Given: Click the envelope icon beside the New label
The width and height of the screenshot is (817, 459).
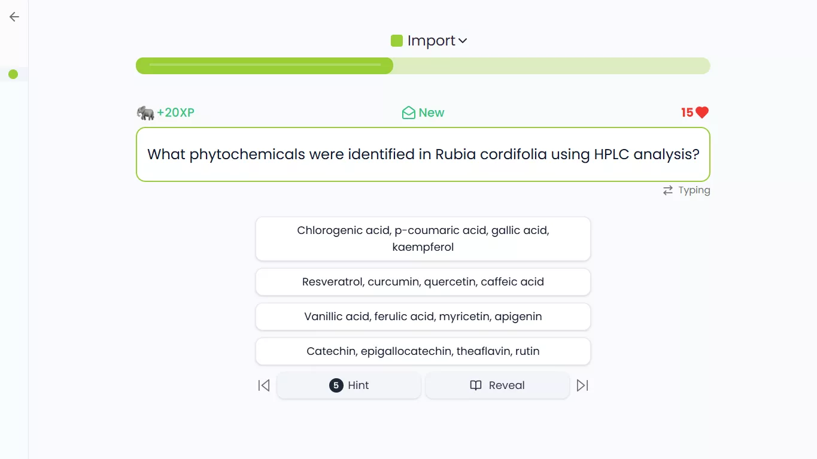Looking at the screenshot, I should 408,112.
